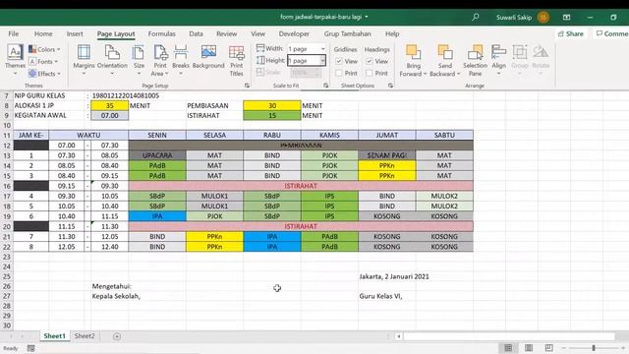
Task: Switch to Page Break Preview
Action: [548, 347]
